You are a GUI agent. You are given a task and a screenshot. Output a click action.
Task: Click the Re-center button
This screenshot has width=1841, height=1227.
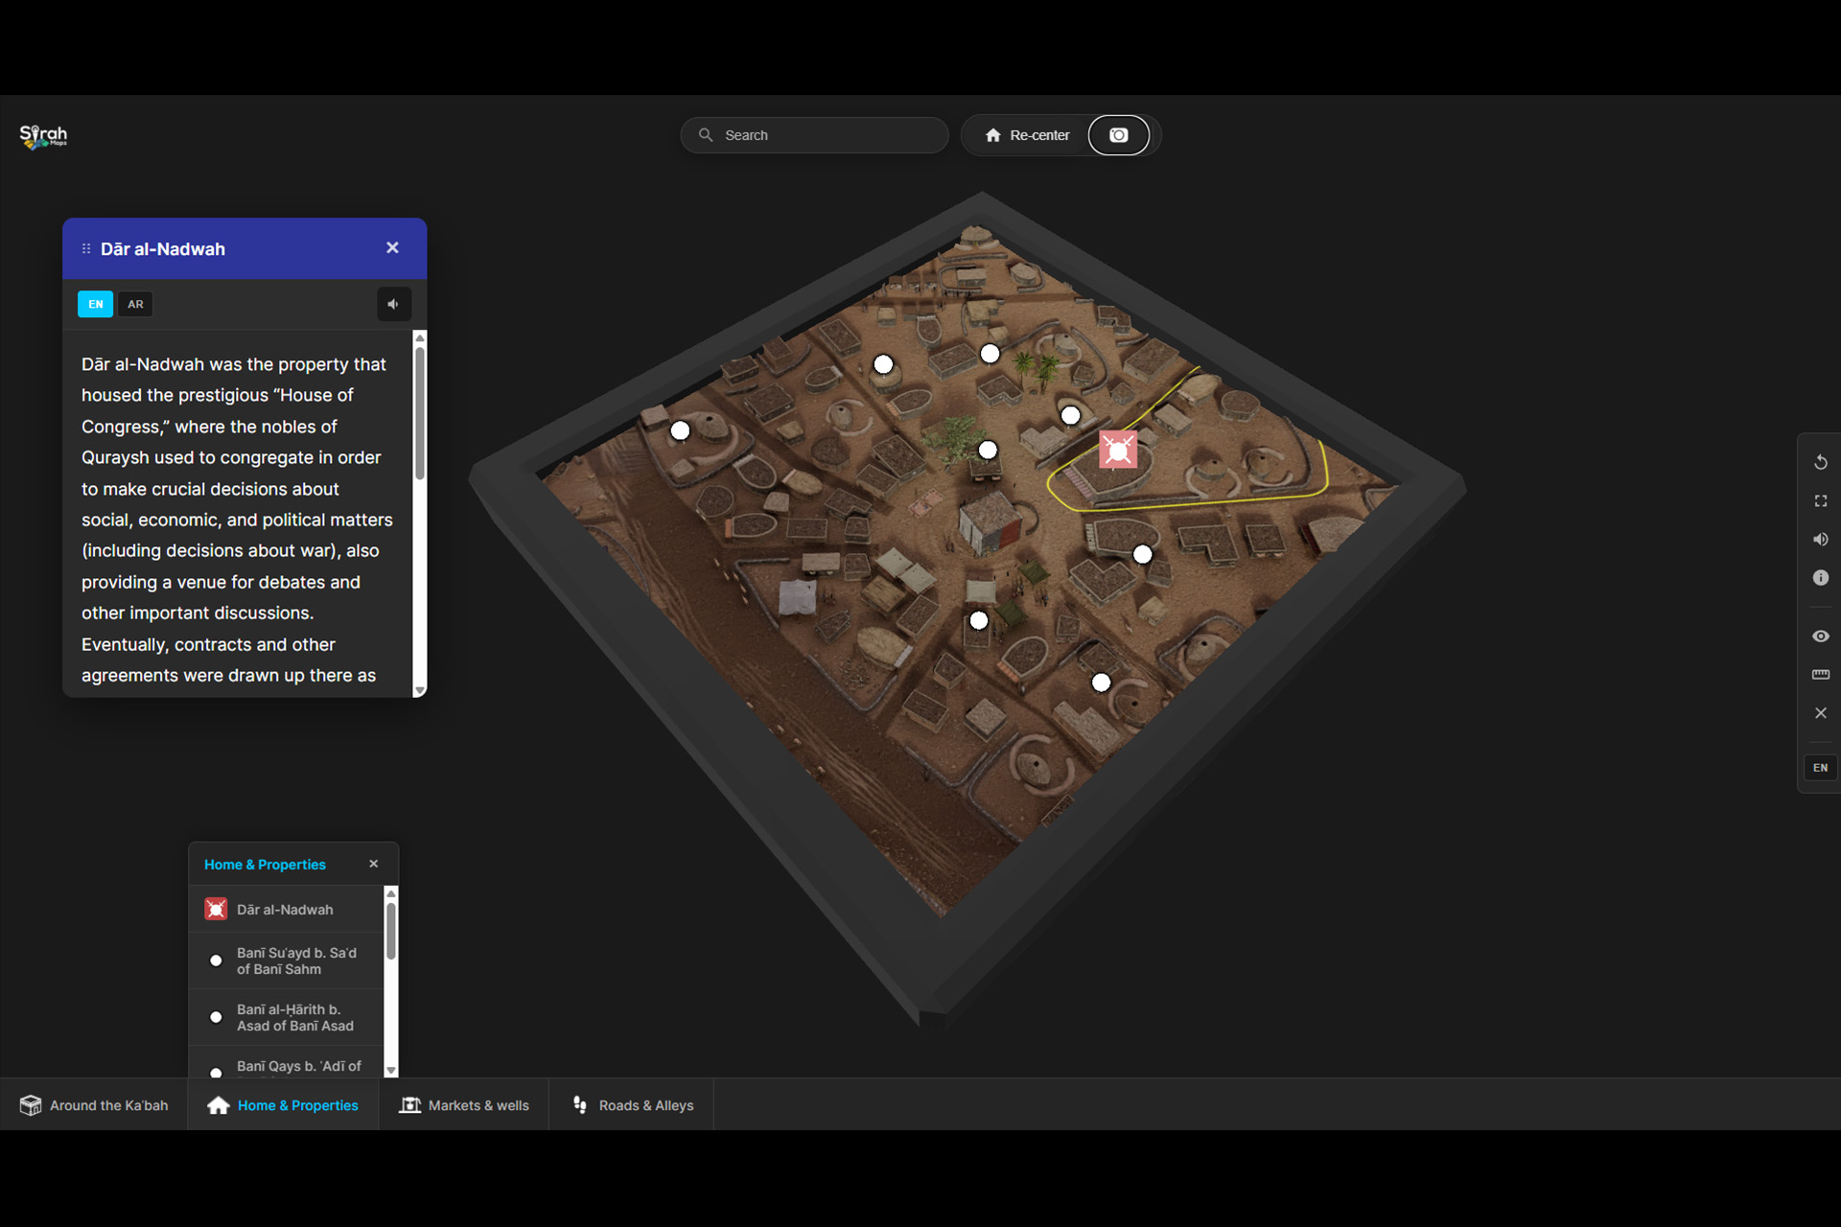point(1026,135)
